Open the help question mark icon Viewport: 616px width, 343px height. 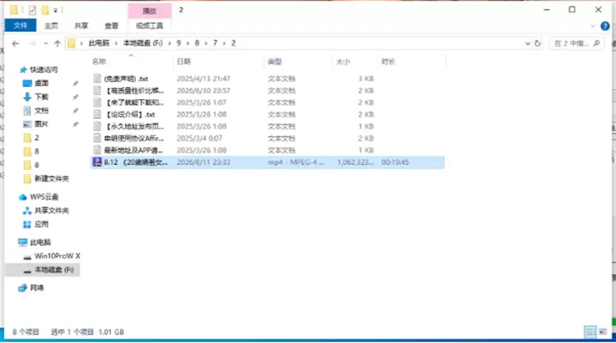(x=605, y=26)
